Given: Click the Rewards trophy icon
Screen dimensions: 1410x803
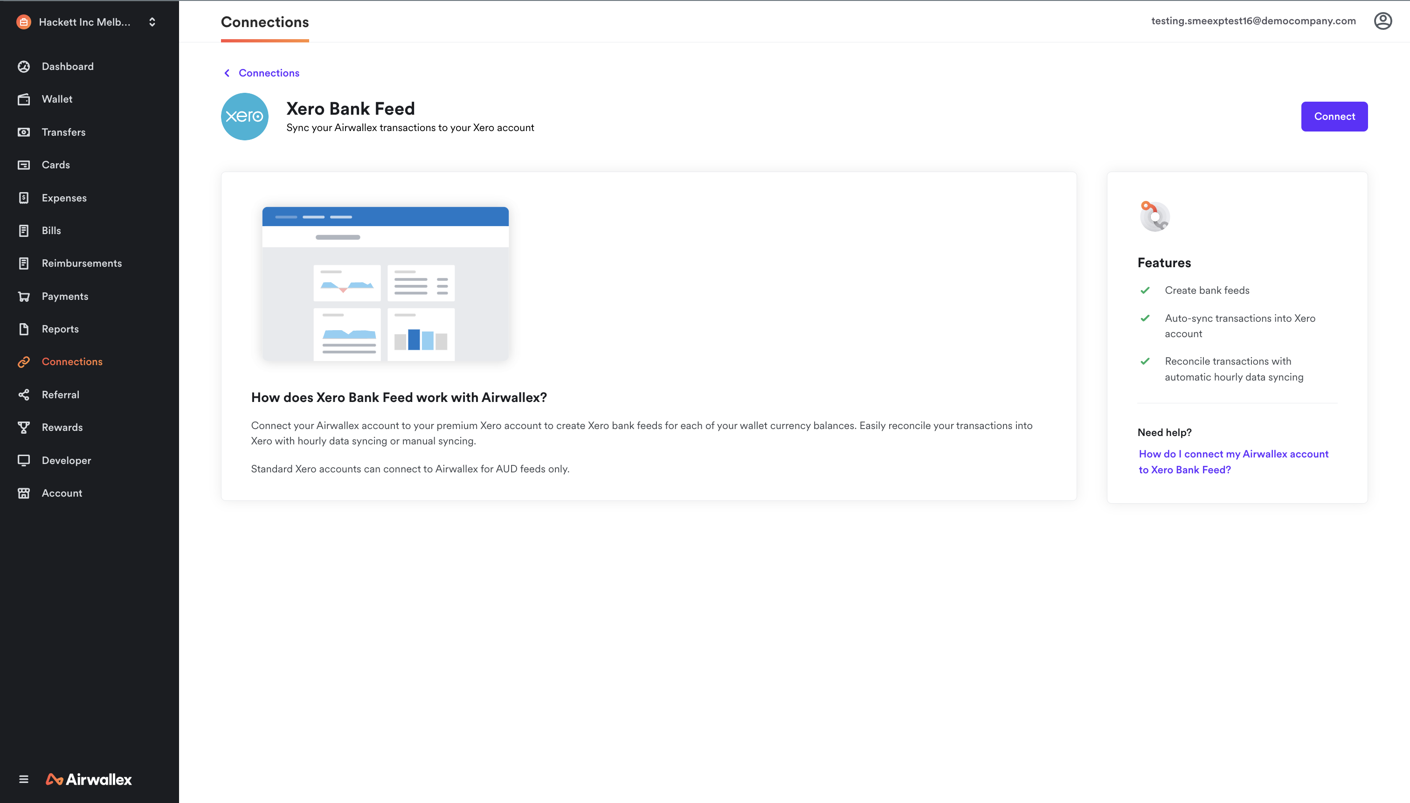Looking at the screenshot, I should coord(24,428).
